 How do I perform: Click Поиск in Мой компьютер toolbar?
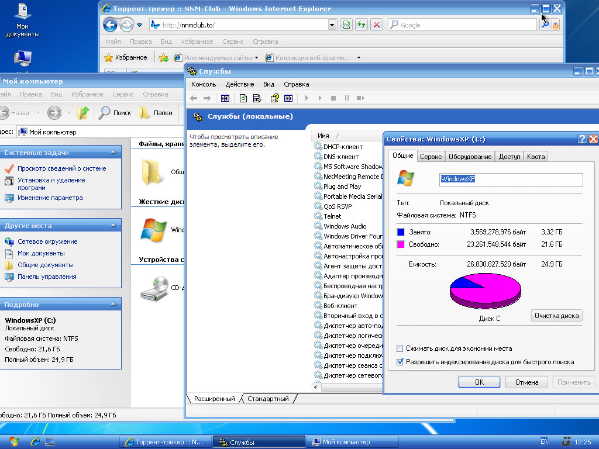click(115, 113)
